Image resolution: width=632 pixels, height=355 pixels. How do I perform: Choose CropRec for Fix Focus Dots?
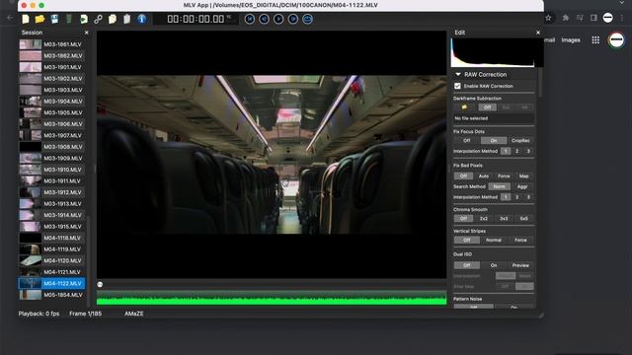[x=520, y=140]
